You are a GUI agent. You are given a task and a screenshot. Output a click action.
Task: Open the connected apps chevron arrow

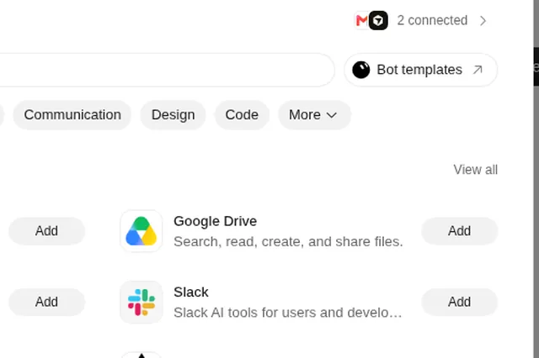[x=483, y=20]
